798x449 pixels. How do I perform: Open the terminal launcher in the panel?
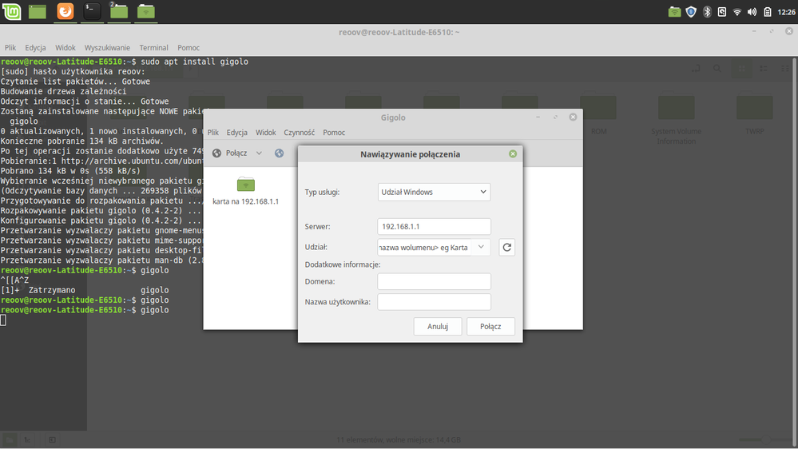[92, 11]
